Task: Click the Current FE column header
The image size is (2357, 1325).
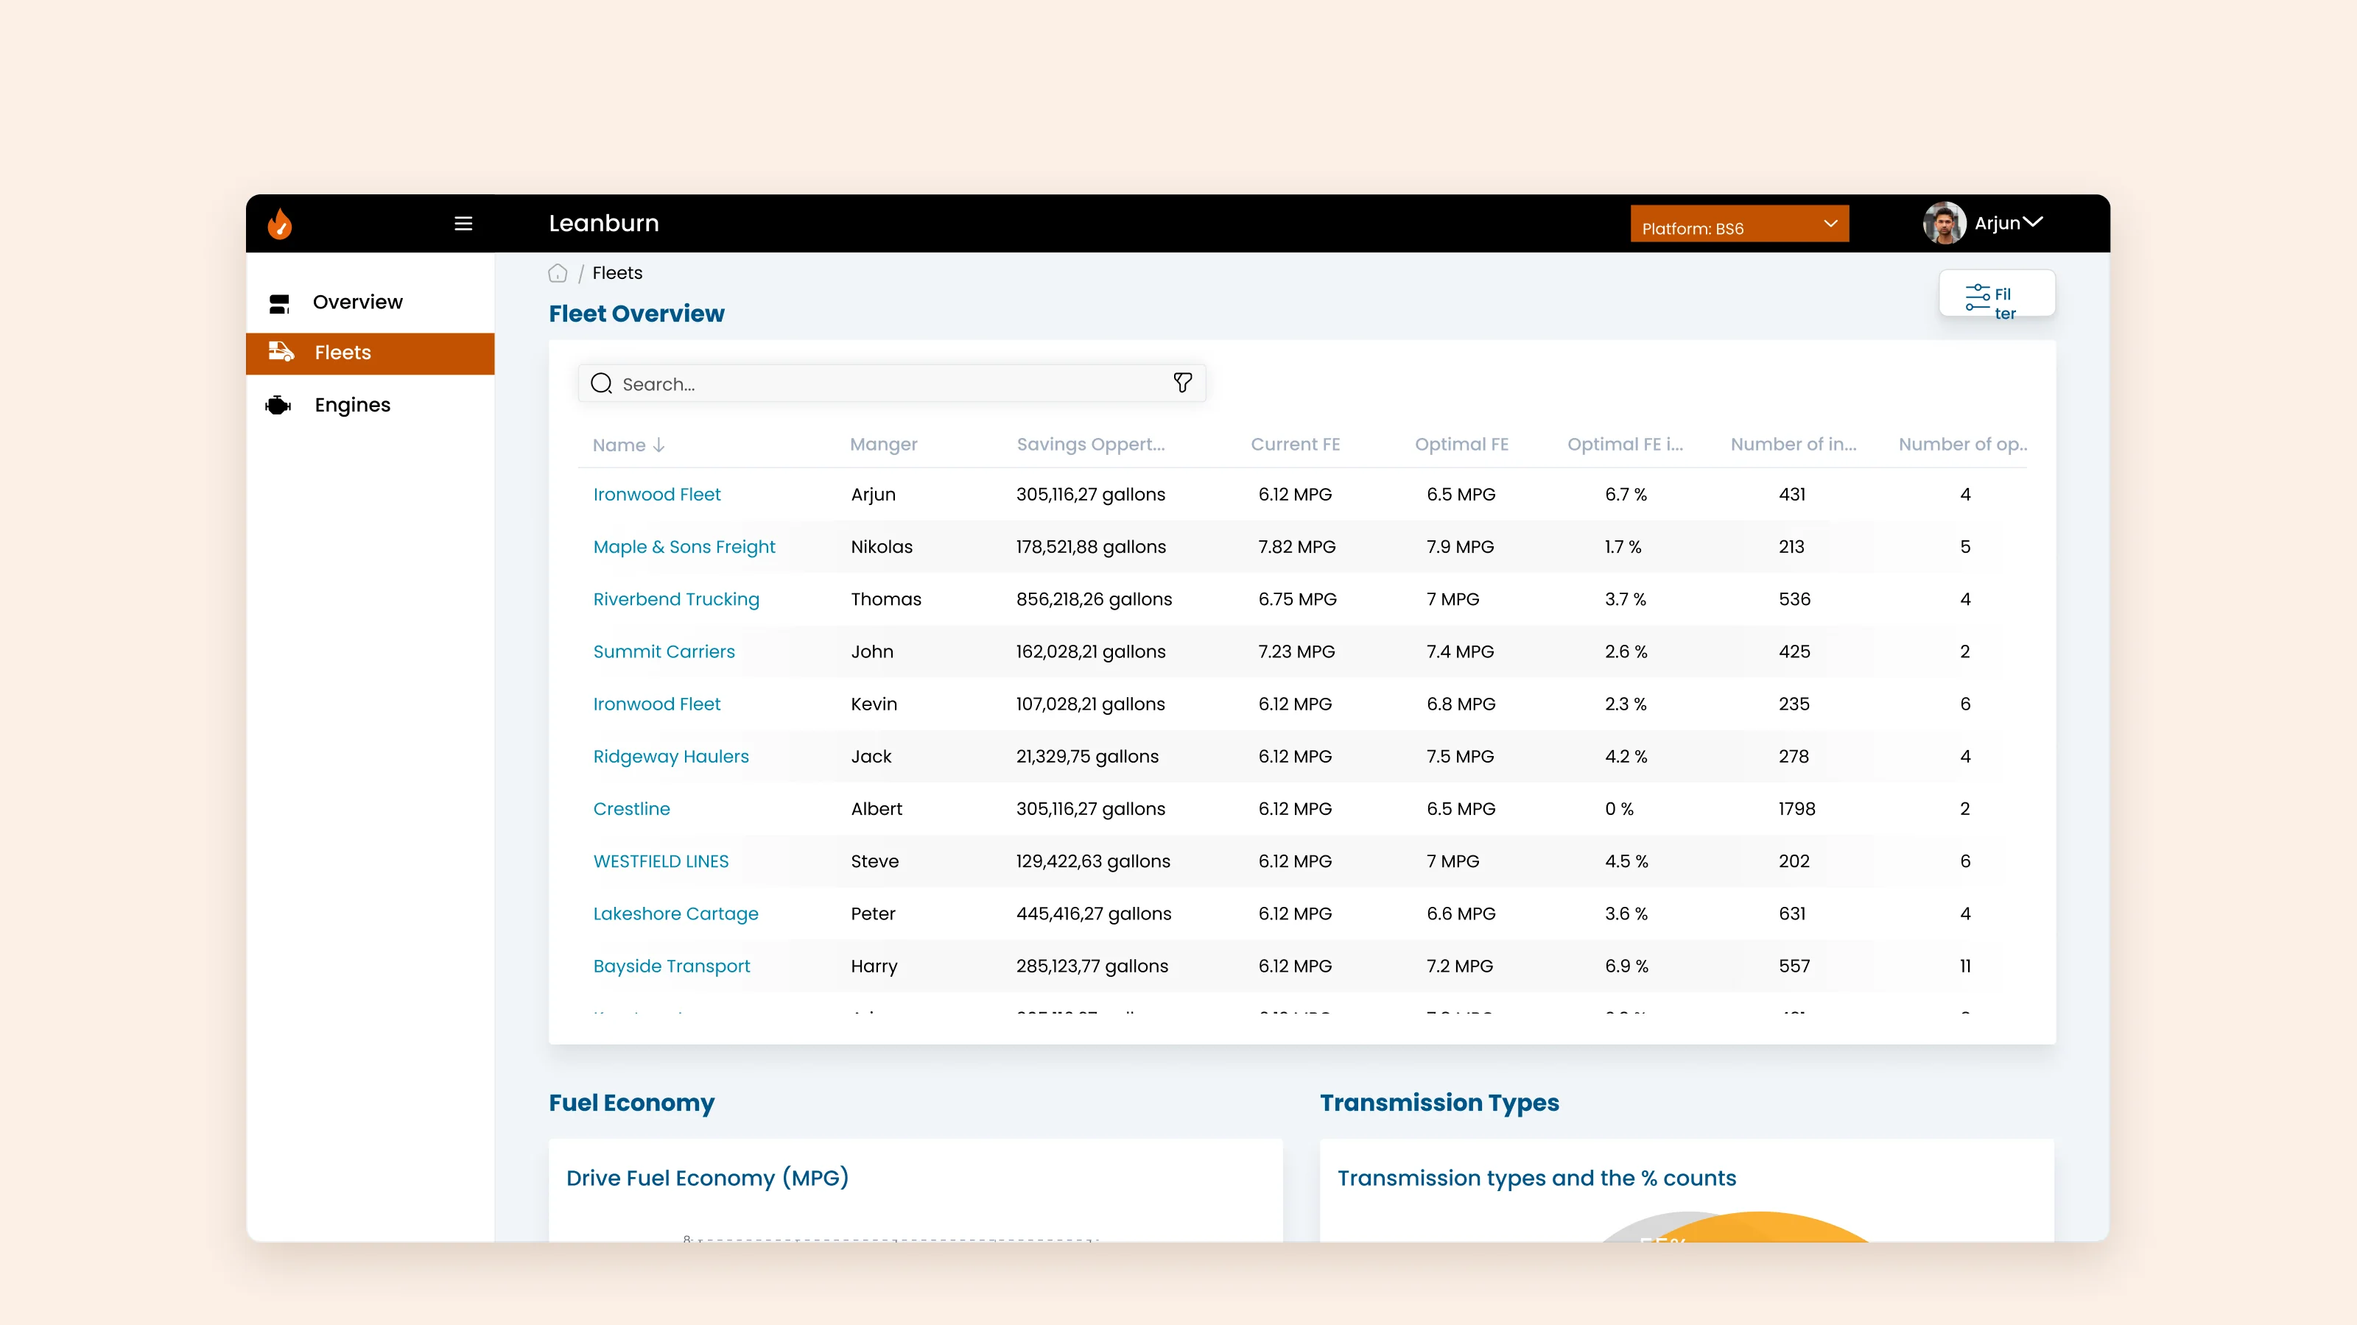Action: [x=1295, y=445]
